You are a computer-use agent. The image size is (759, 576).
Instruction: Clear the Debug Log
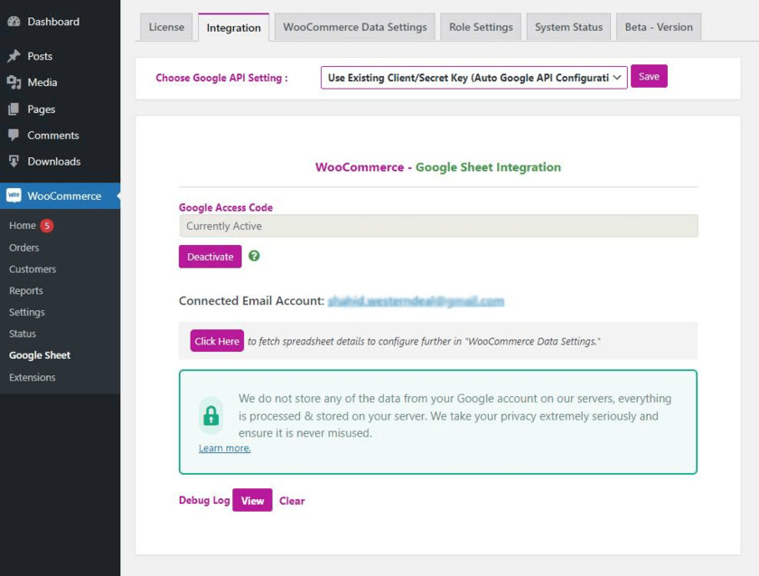point(292,500)
